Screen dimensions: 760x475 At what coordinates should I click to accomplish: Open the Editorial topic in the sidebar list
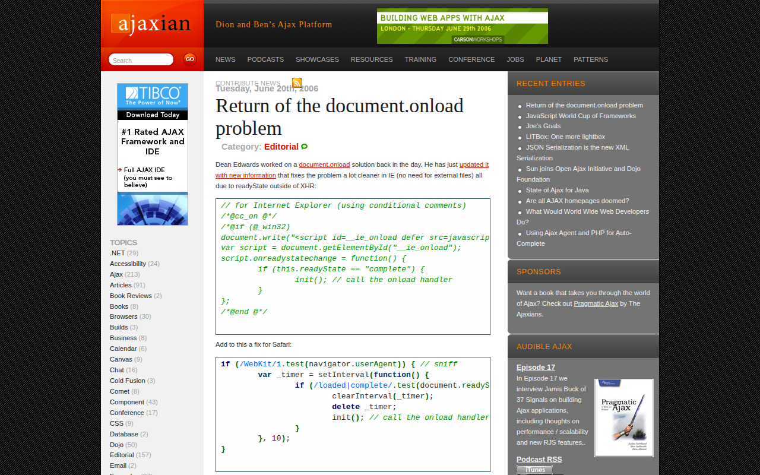(x=122, y=455)
